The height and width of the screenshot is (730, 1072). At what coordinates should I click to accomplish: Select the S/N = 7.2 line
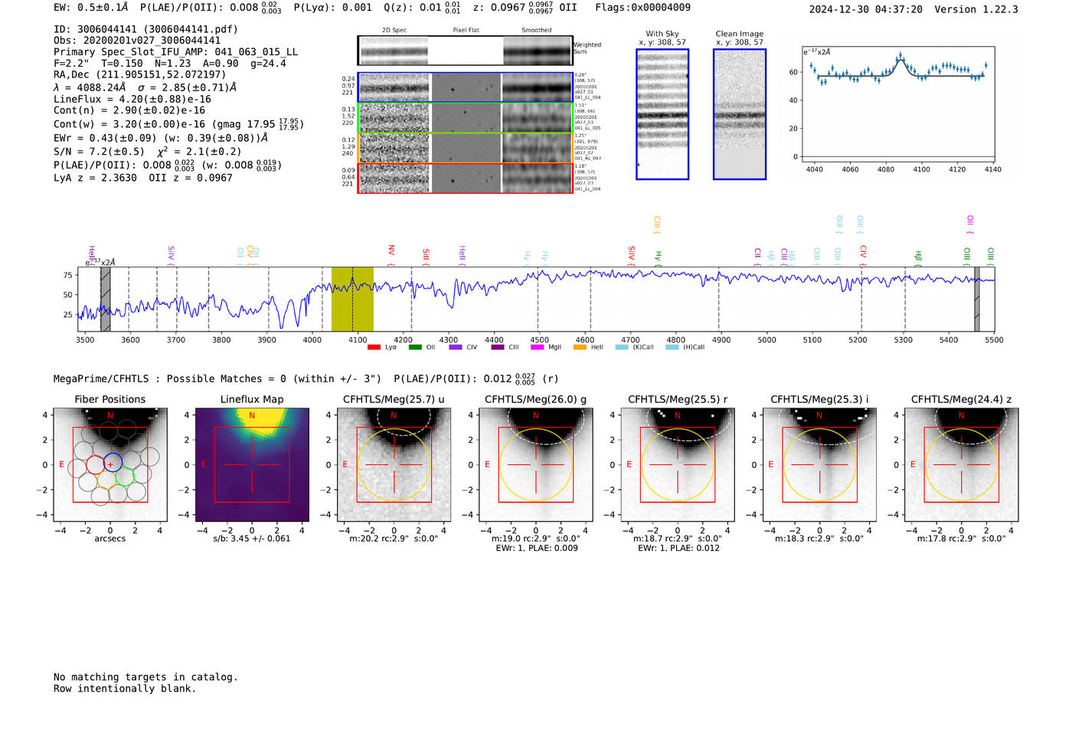(x=148, y=151)
